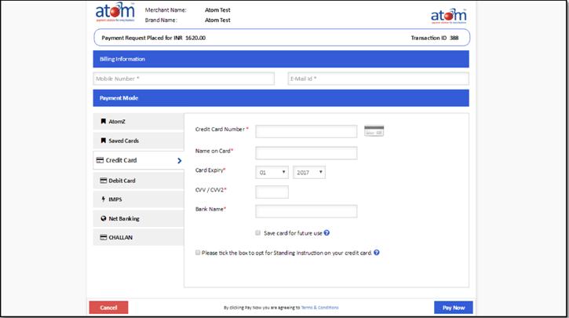This screenshot has height=318, width=569.
Task: Select the IMPS payment mode
Action: [x=139, y=199]
